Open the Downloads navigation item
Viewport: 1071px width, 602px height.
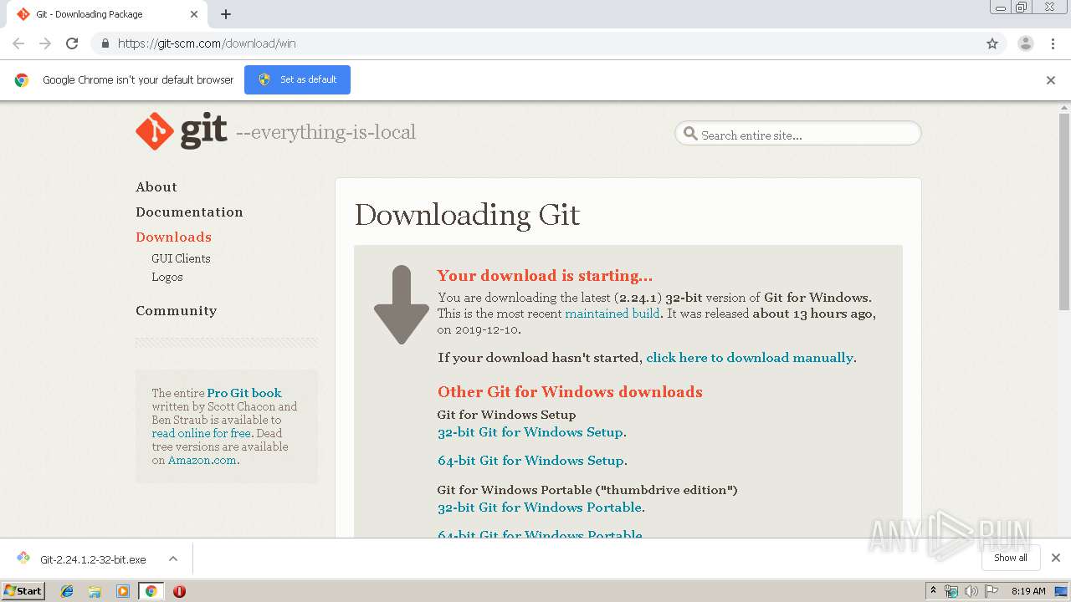tap(173, 237)
